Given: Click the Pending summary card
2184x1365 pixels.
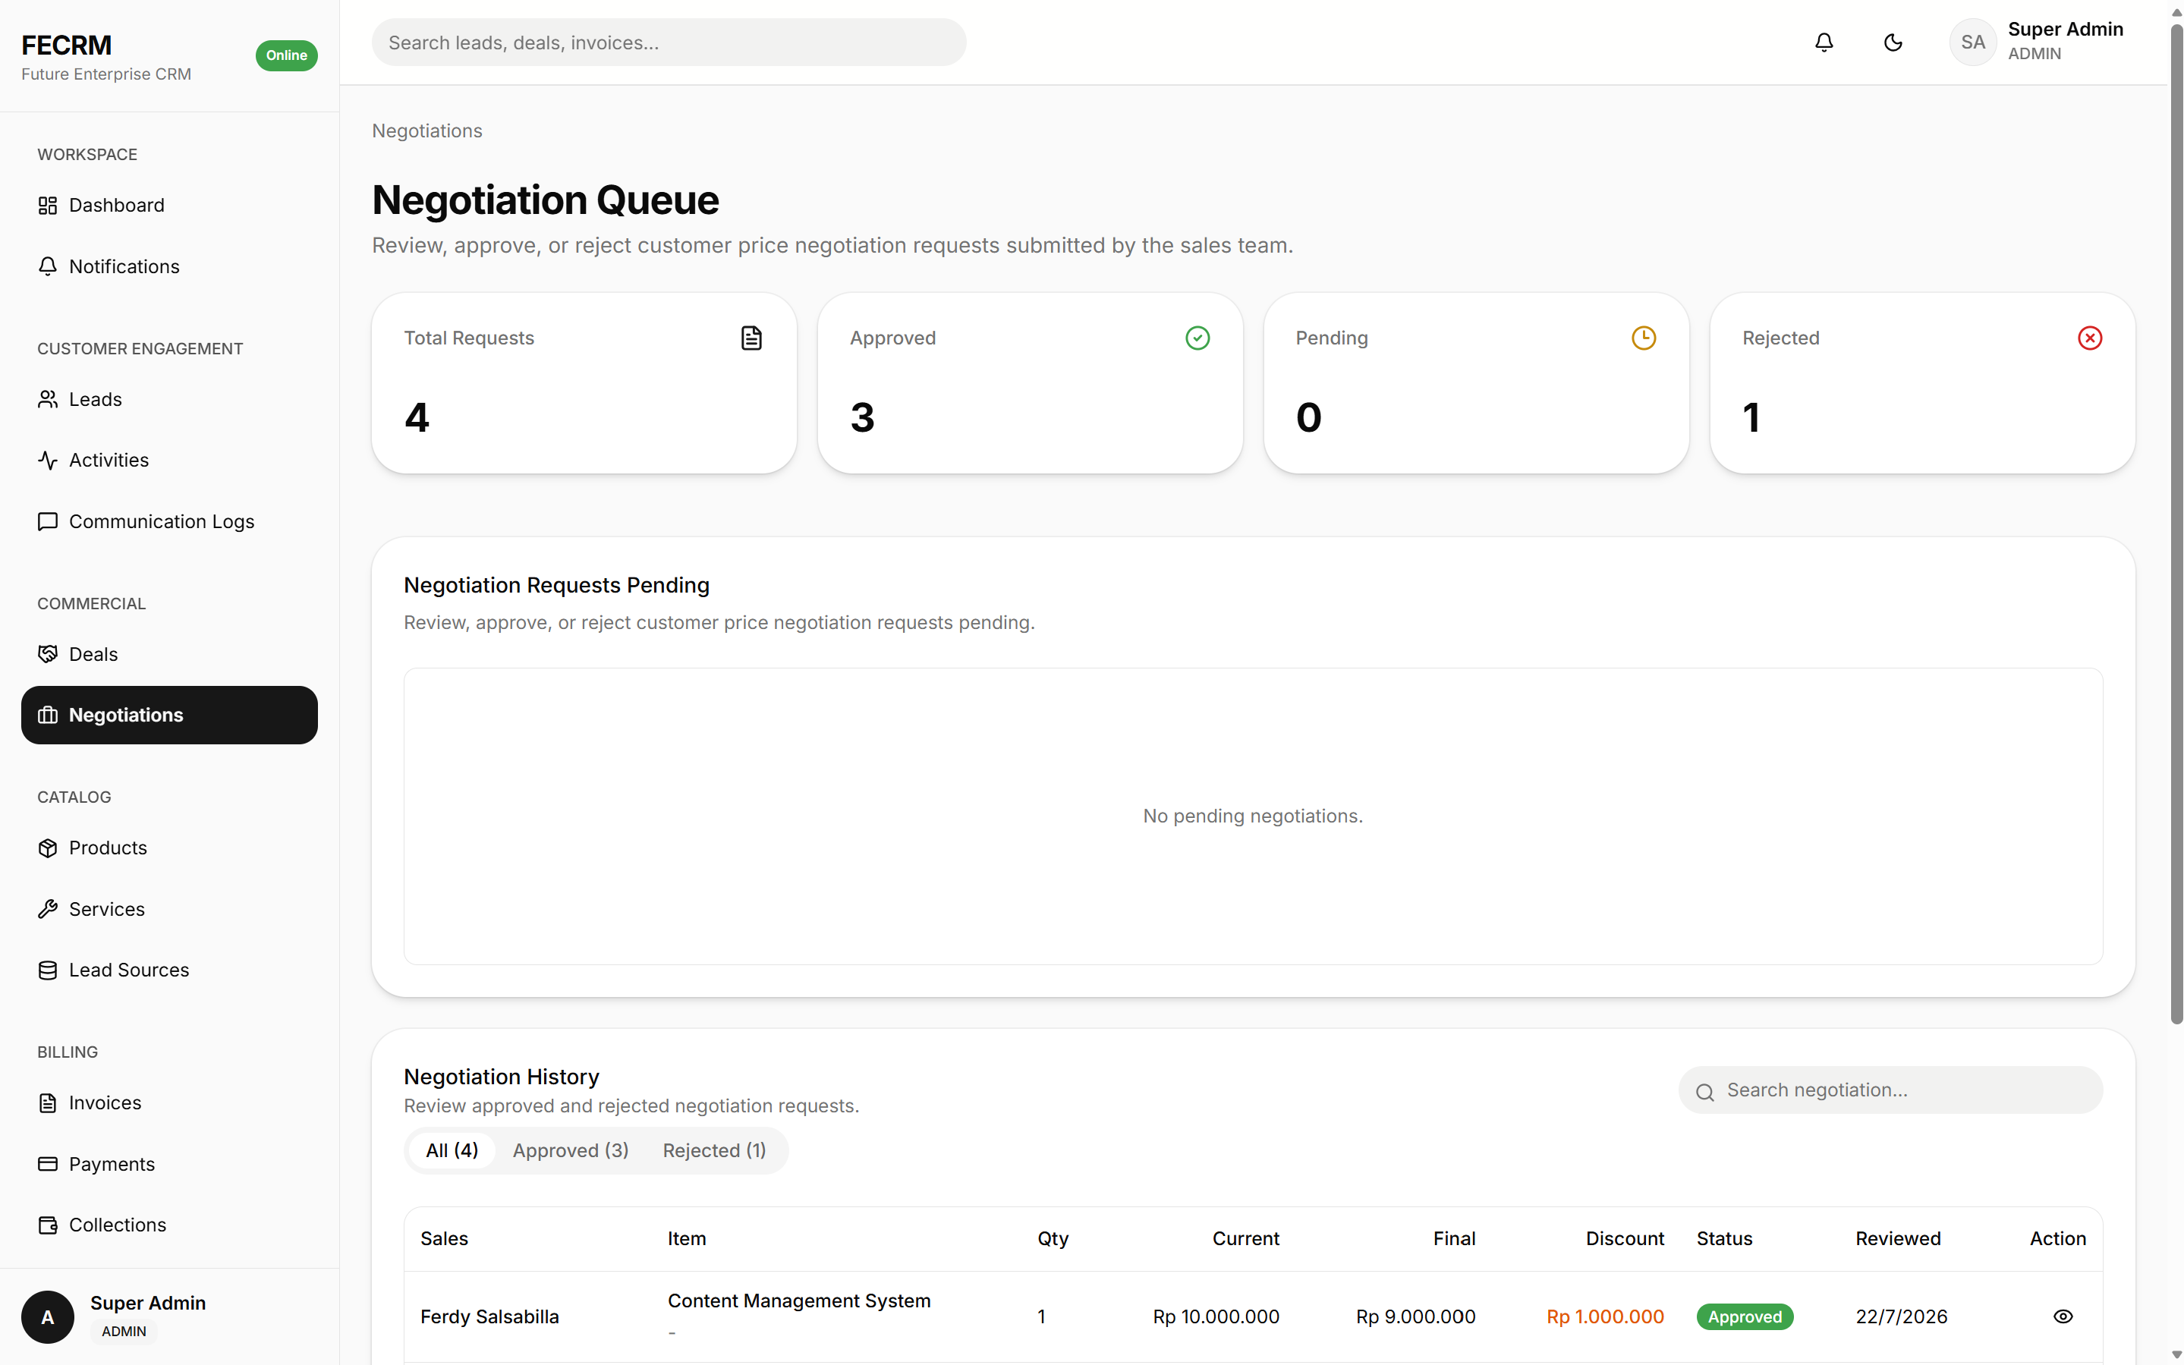Looking at the screenshot, I should click(1476, 382).
